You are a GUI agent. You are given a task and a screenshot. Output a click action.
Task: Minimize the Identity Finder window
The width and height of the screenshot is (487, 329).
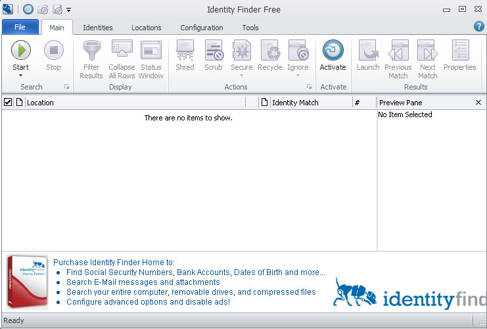pyautogui.click(x=447, y=10)
